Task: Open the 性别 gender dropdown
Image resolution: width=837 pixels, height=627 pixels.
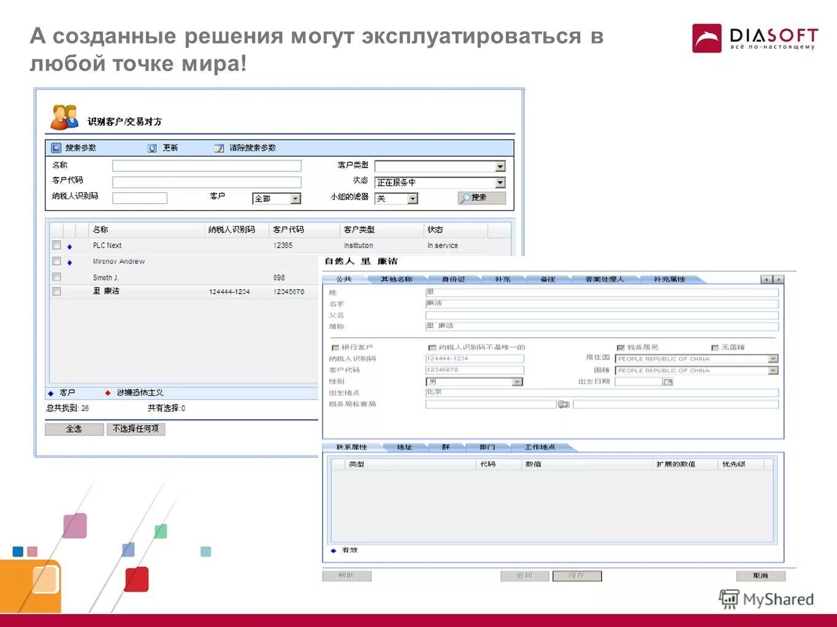Action: 518,381
